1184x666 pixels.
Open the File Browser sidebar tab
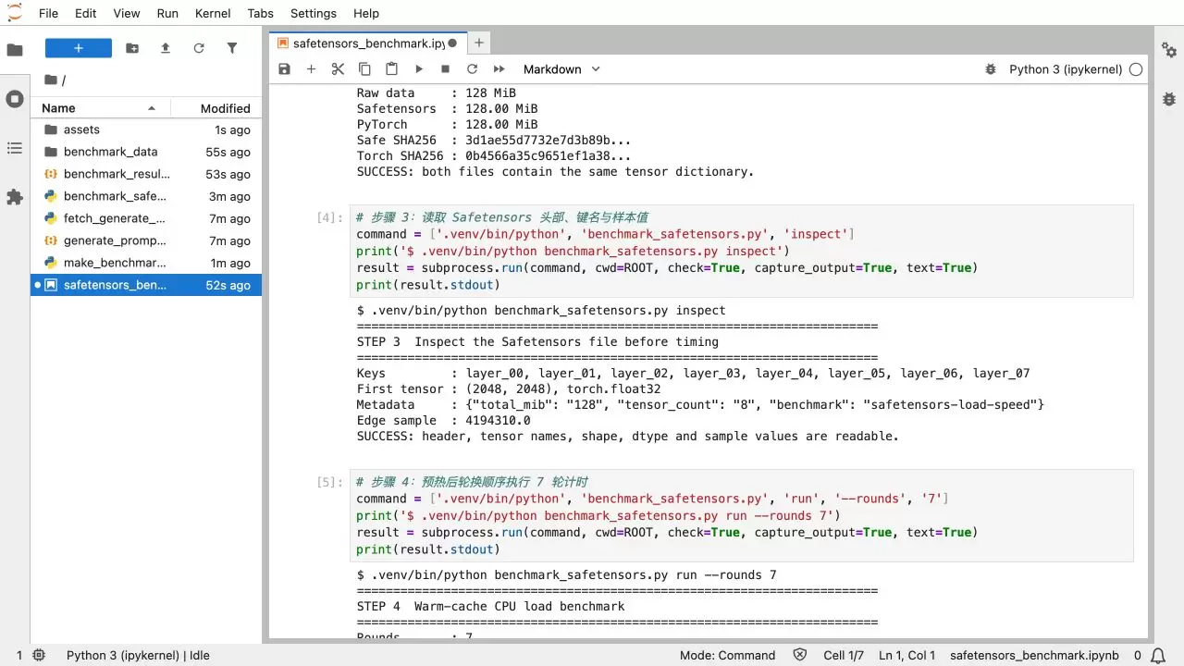(15, 50)
